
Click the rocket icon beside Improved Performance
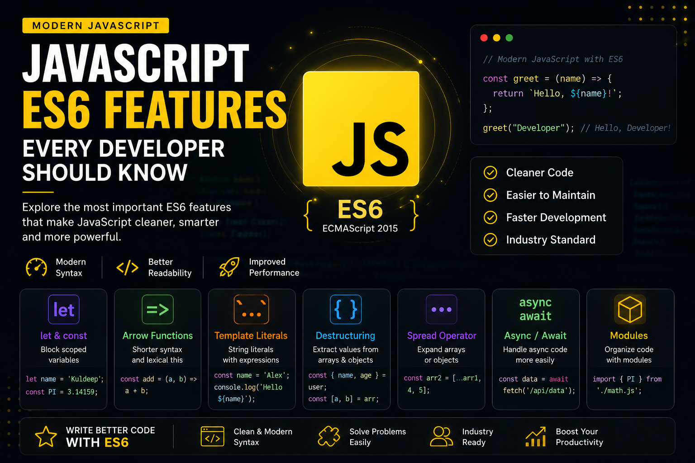[229, 267]
